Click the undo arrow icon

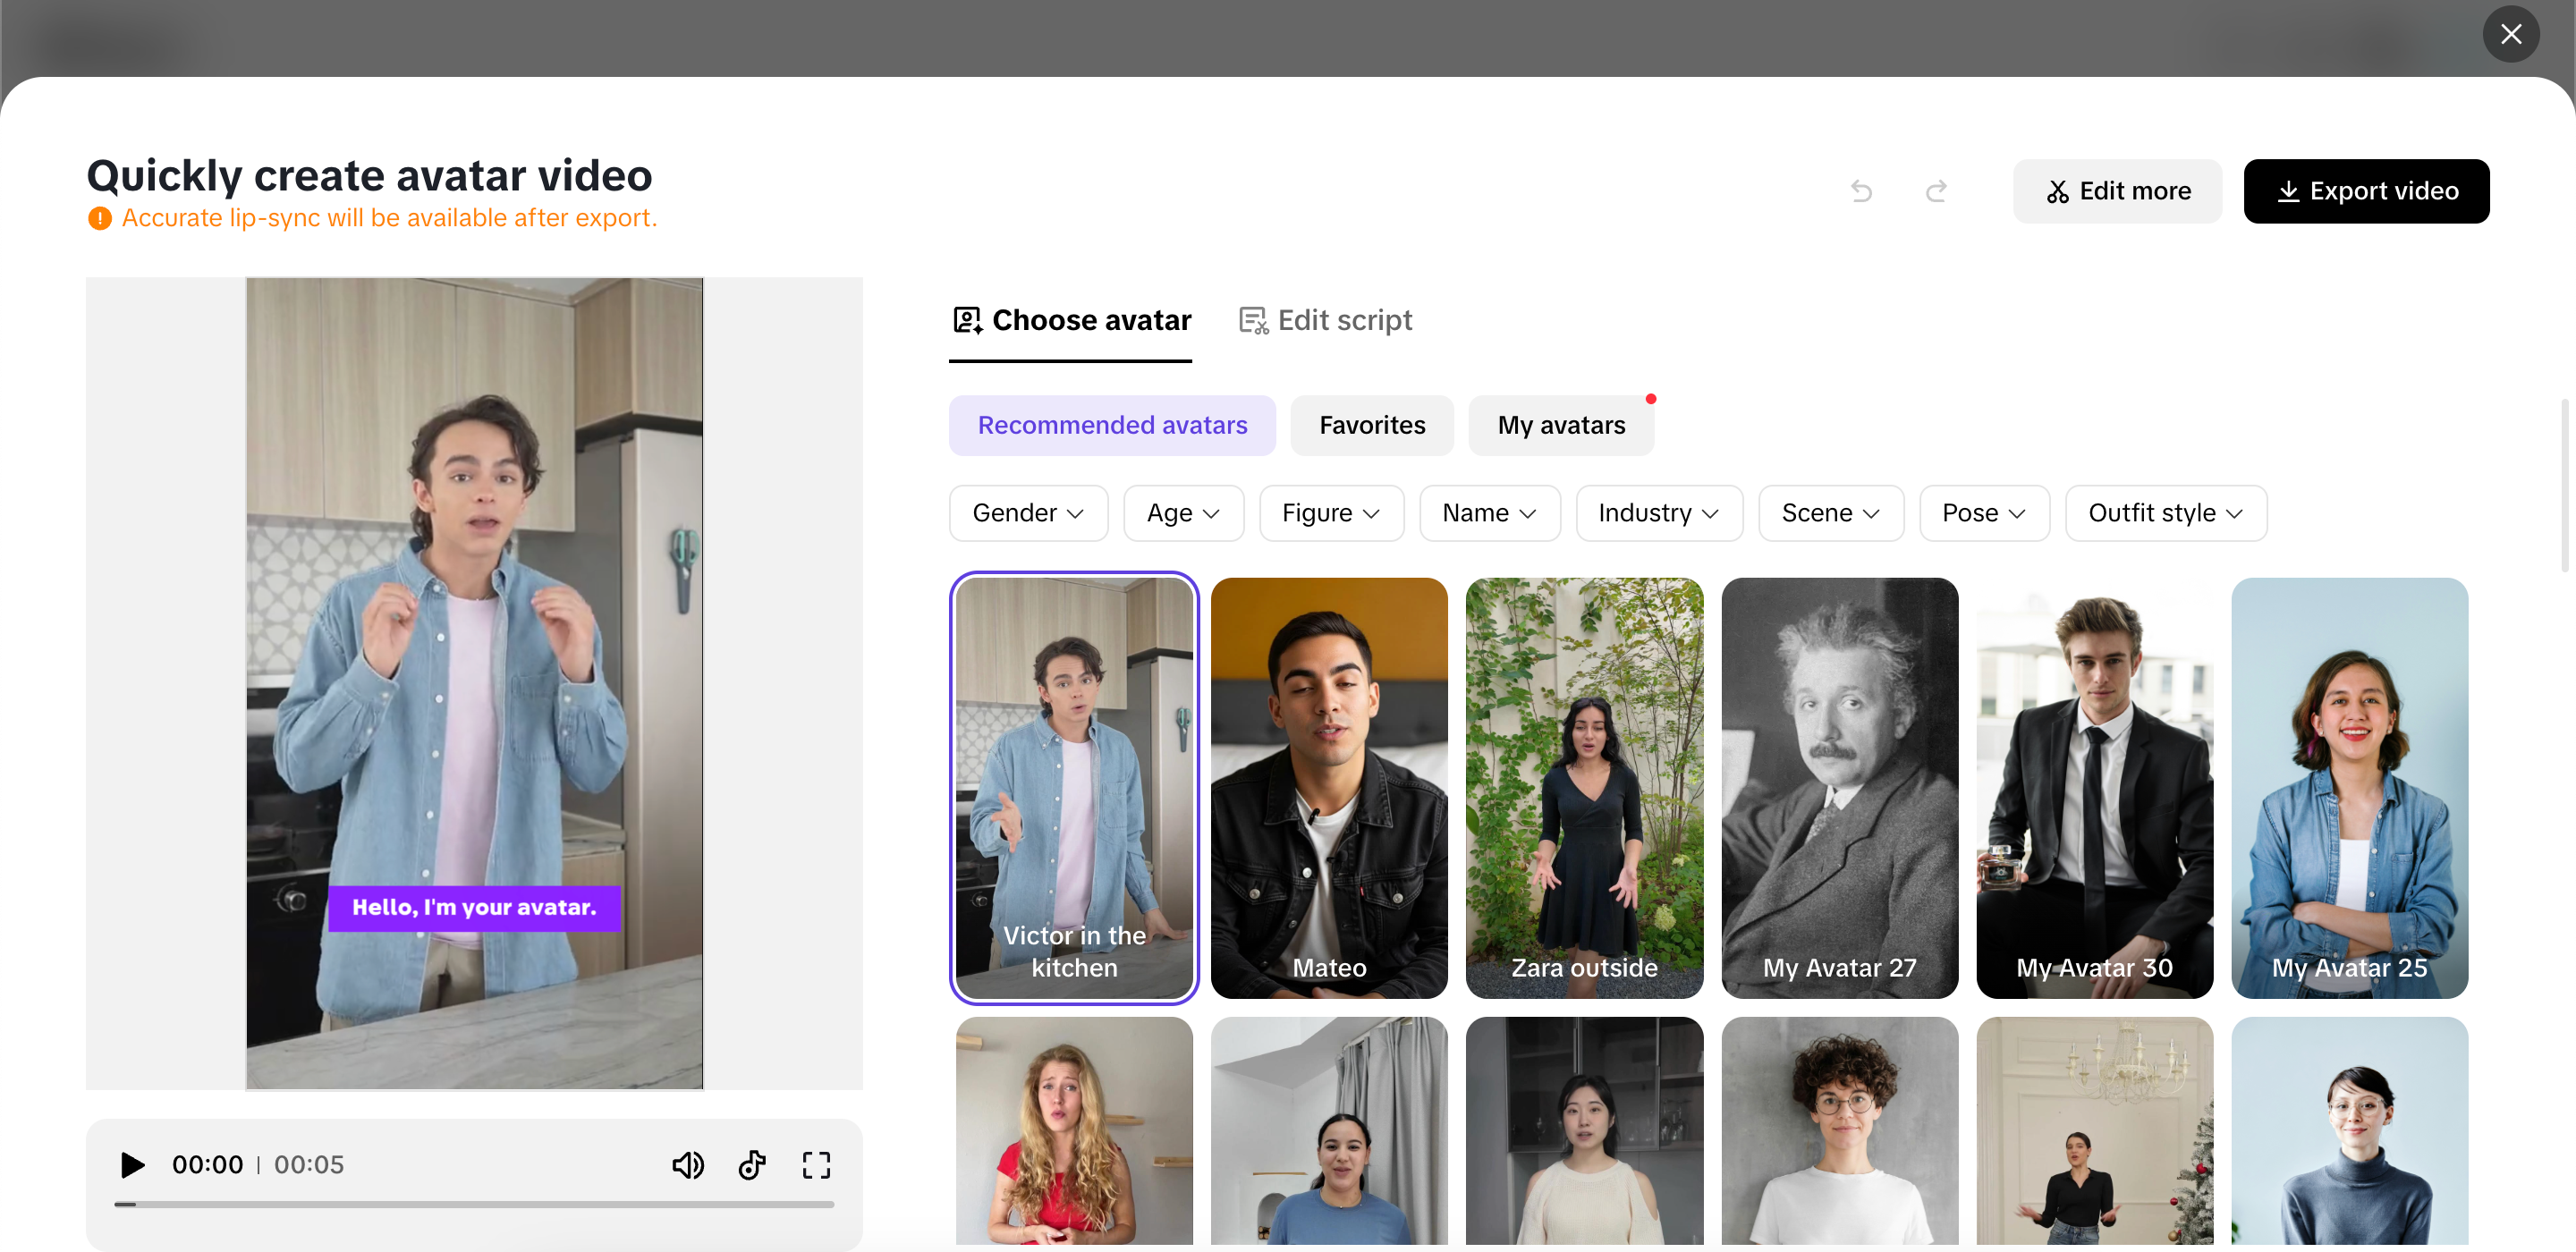tap(1861, 191)
